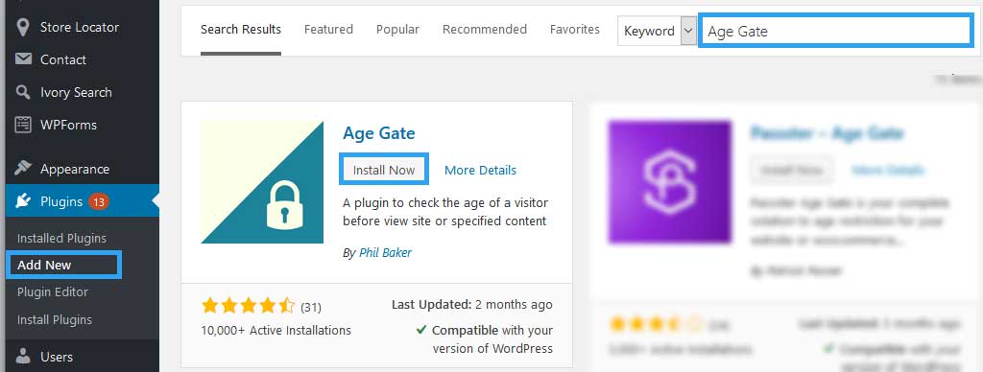Image resolution: width=983 pixels, height=372 pixels.
Task: Open Install Plugins submenu item
Action: [x=55, y=319]
